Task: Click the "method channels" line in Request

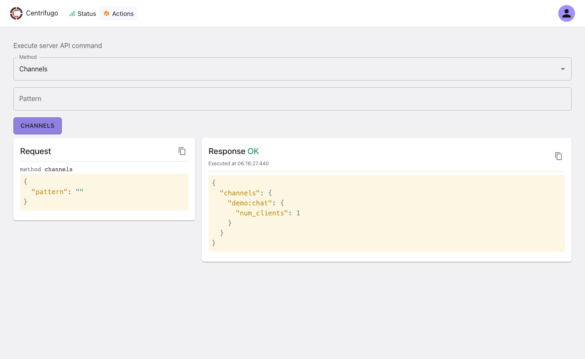Action: (x=46, y=169)
